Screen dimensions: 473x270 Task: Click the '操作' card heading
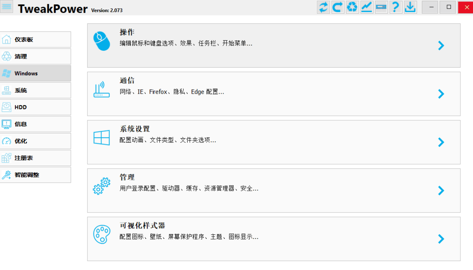127,32
